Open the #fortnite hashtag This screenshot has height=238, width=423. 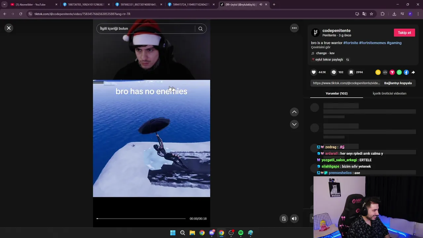(351, 43)
